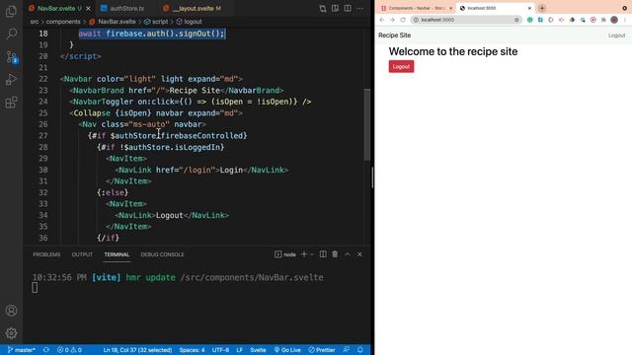Open the terminal launch profile dropdown arrow
The image size is (632, 355).
312,254
